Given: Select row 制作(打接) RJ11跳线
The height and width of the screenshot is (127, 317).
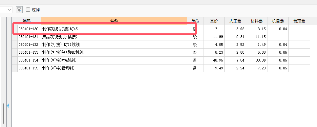Looking at the screenshot, I should (161, 45).
